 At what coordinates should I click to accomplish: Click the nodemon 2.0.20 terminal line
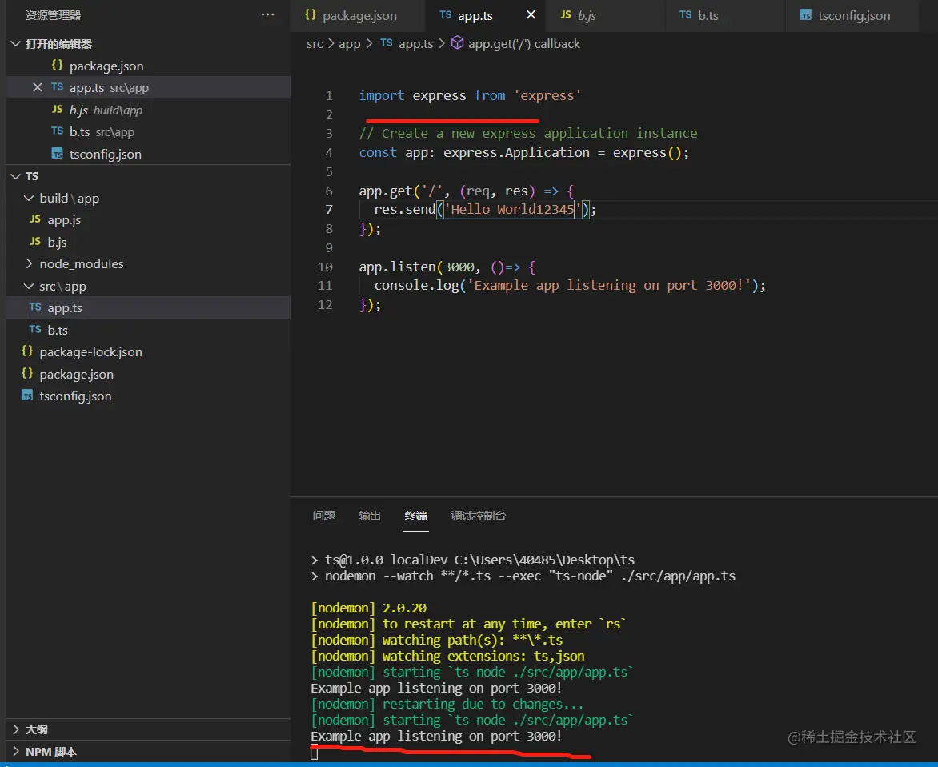(368, 608)
